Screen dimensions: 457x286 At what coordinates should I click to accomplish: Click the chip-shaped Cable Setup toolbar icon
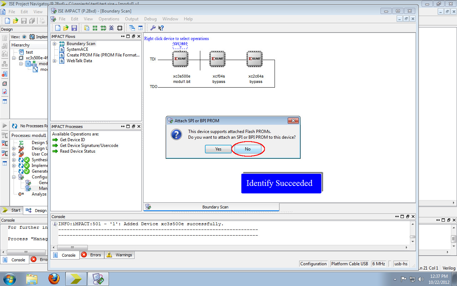point(120,28)
